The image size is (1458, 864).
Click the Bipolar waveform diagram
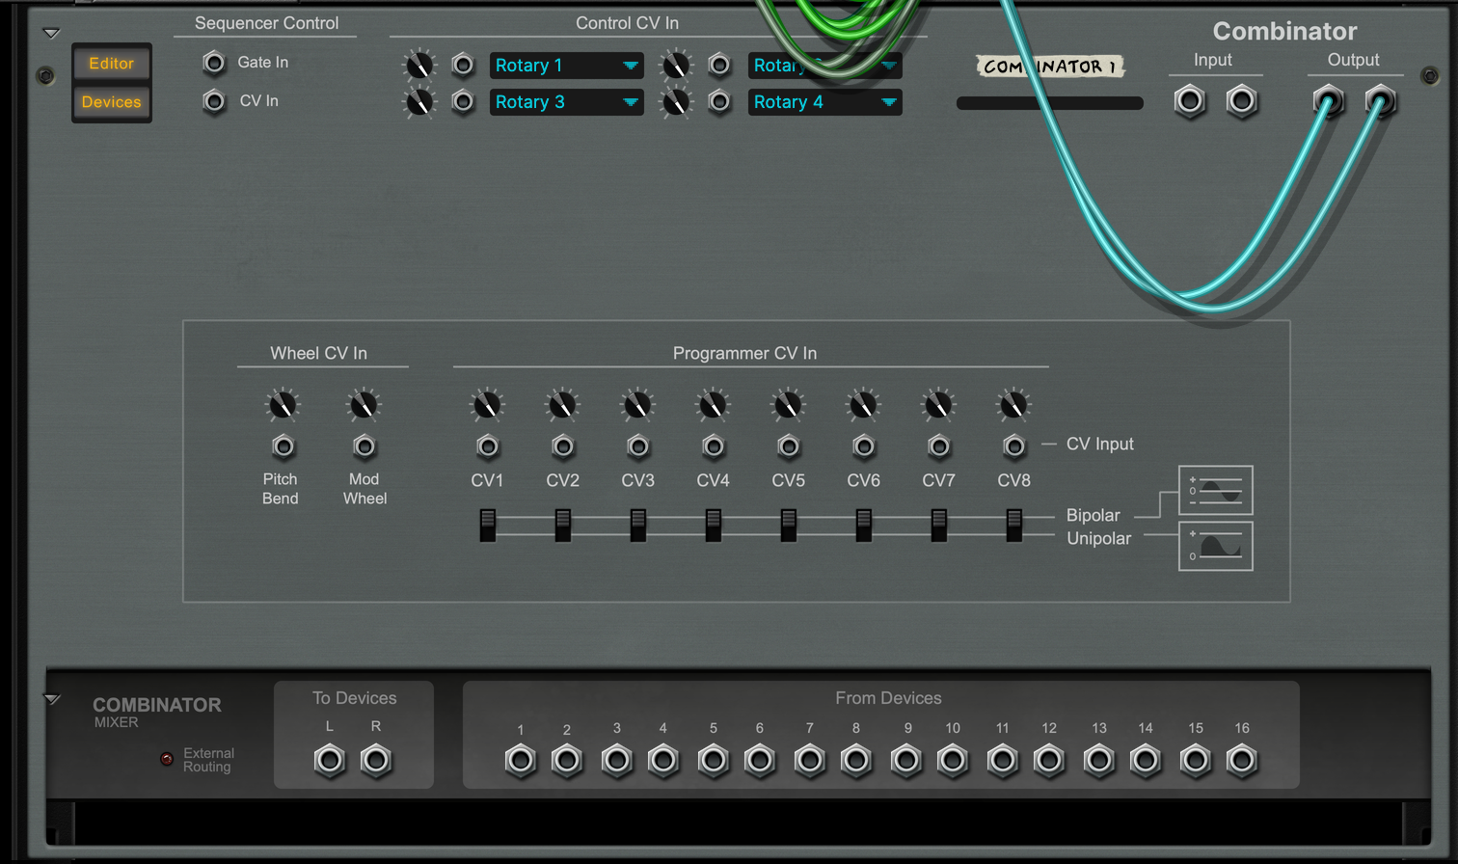[x=1216, y=491]
